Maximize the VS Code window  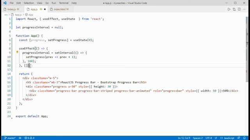coord(235,3)
